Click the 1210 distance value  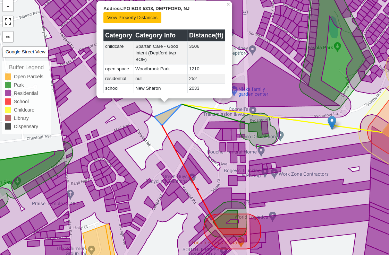[194, 69]
